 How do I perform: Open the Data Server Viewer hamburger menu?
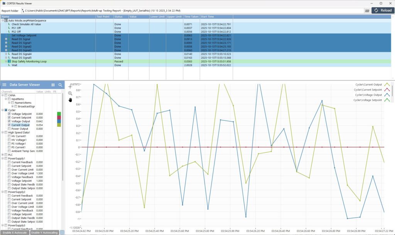pos(4,85)
